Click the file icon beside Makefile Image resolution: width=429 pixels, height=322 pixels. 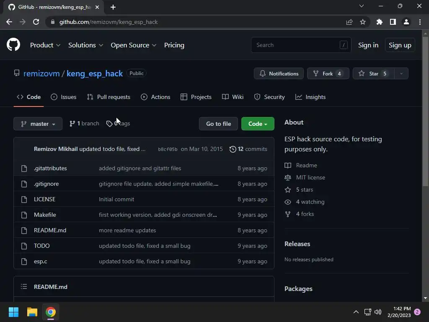tap(24, 215)
